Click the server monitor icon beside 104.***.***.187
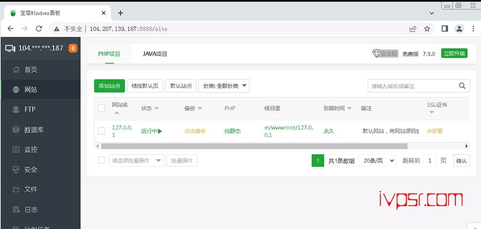This screenshot has width=481, height=229. click(x=11, y=48)
